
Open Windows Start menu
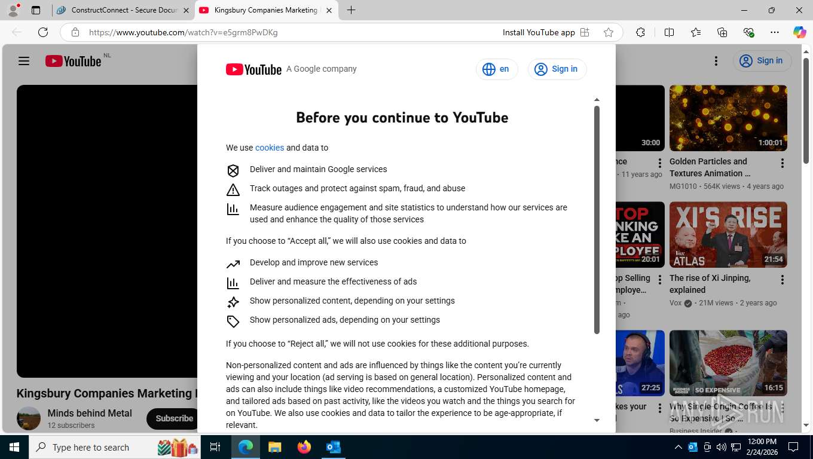(14, 447)
